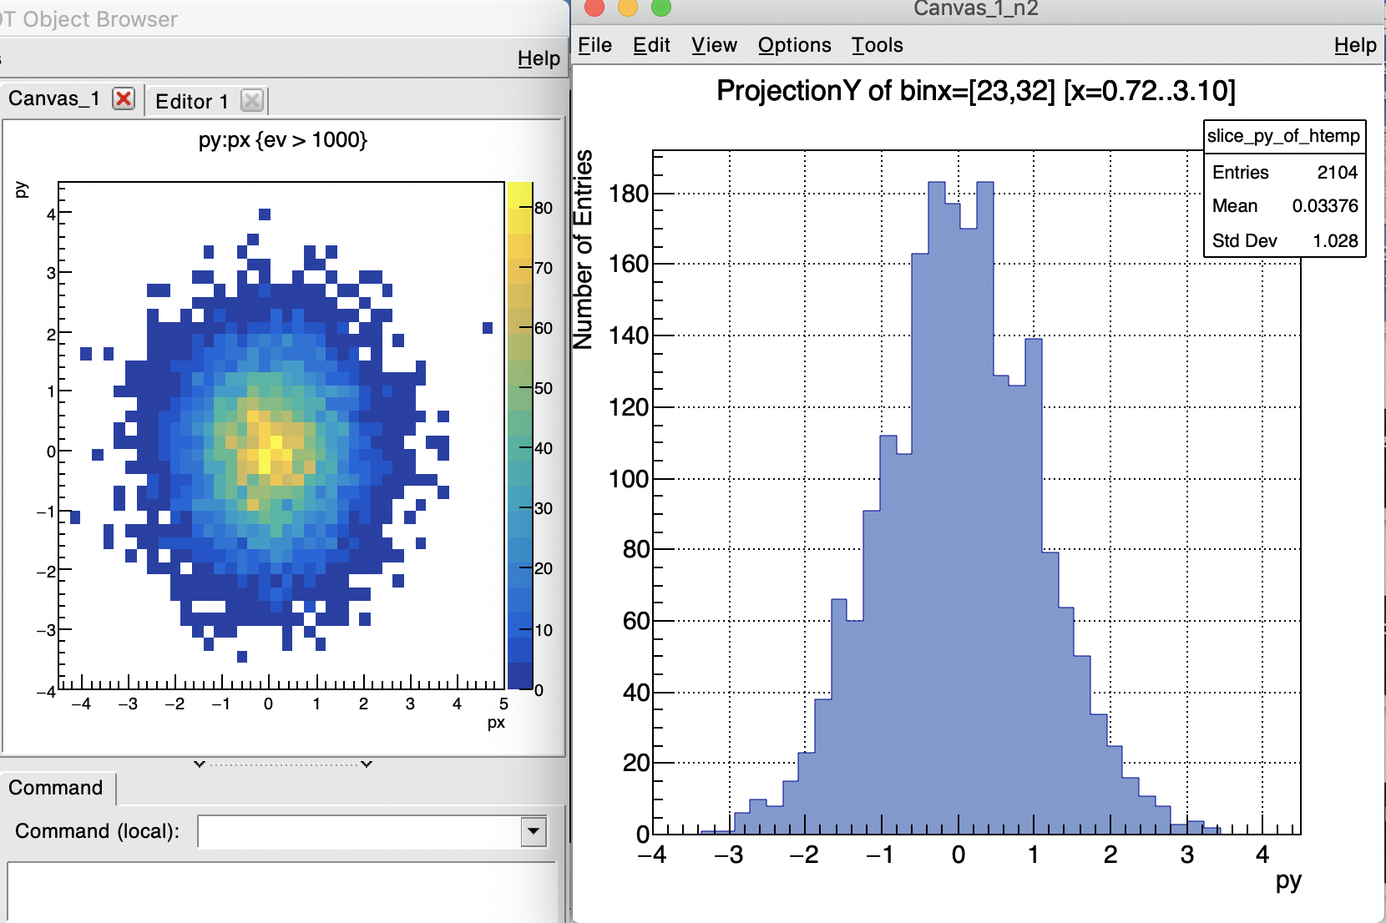
Task: Open the Edit menu
Action: (x=651, y=45)
